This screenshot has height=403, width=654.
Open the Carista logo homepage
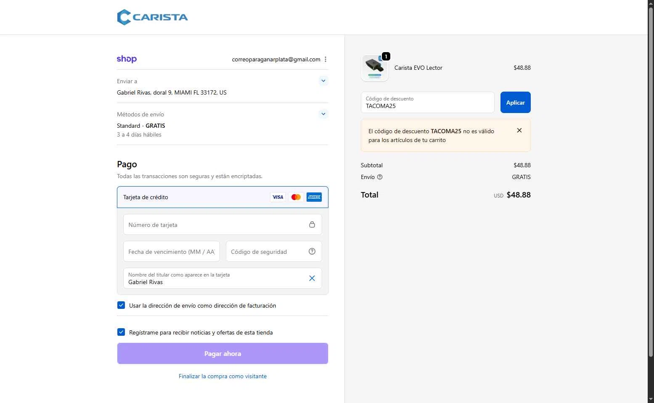(152, 17)
